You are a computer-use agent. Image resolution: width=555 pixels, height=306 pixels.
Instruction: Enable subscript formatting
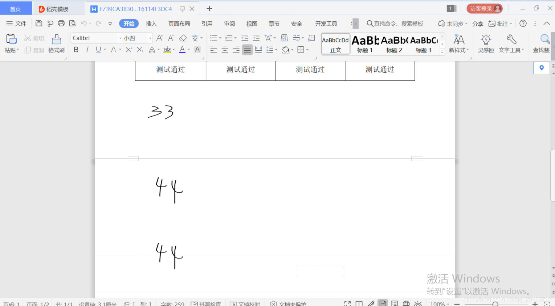[x=139, y=50]
